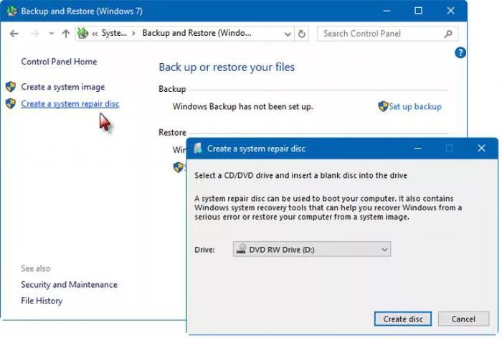The image size is (502, 338).
Task: Open the DVD RW Drive (D:) dropdown
Action: point(312,249)
